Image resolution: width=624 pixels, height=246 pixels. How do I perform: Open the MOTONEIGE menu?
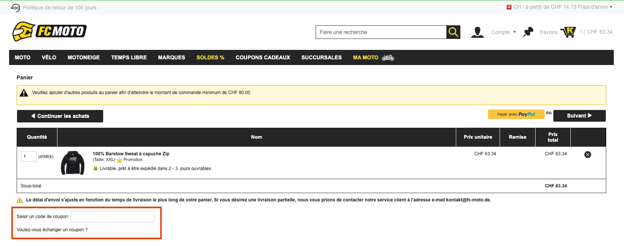click(x=84, y=57)
